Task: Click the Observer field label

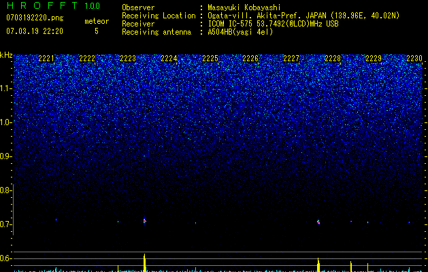Action: 138,7
